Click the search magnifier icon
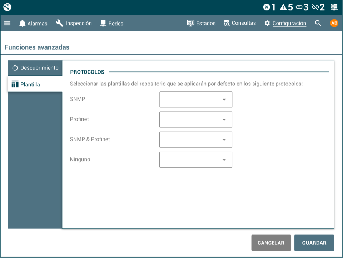The image size is (343, 258). 318,23
